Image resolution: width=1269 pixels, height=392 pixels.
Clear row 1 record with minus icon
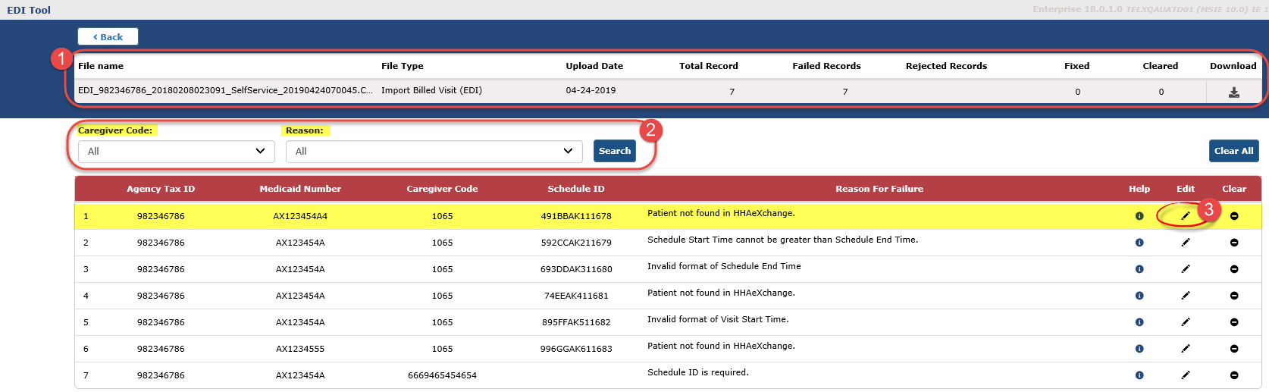coord(1233,216)
